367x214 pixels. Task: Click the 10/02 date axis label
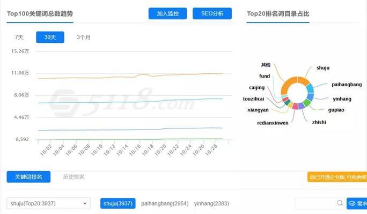(x=46, y=150)
